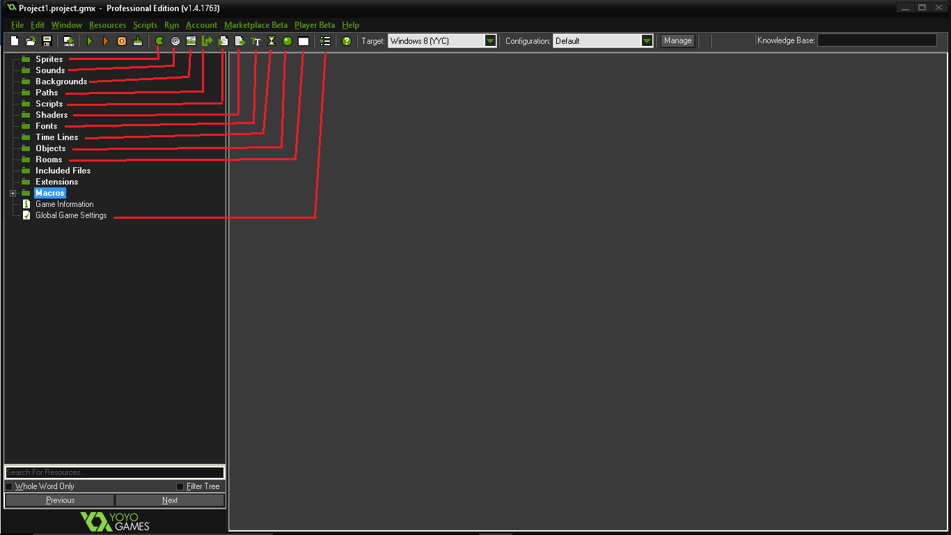This screenshot has height=535, width=951.
Task: Open the File menu
Action: coord(17,25)
